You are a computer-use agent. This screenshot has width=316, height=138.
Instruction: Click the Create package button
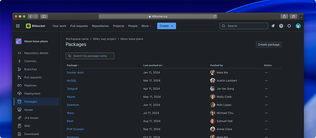(x=269, y=45)
